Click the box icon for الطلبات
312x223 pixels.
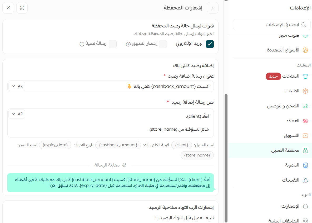305,91
